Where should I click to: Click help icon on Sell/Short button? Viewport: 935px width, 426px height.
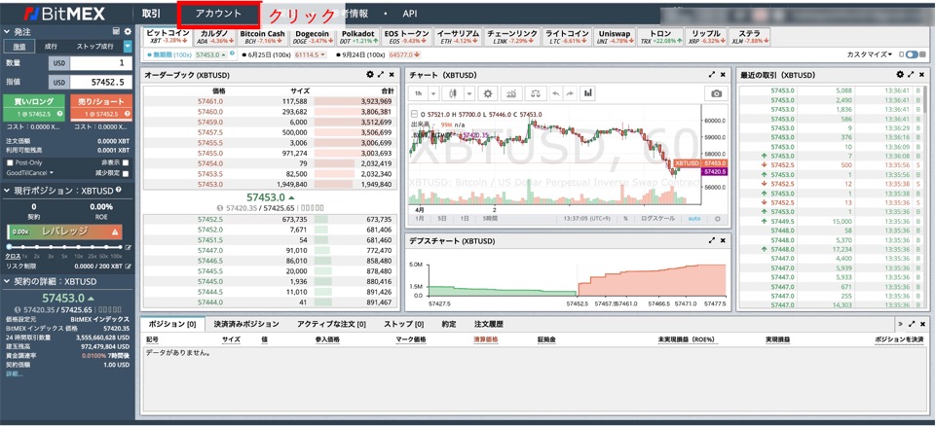(x=127, y=114)
